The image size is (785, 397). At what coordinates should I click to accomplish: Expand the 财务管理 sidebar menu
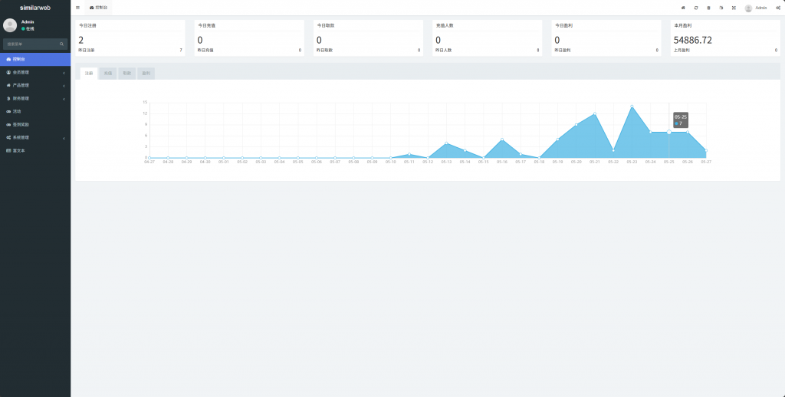point(35,98)
